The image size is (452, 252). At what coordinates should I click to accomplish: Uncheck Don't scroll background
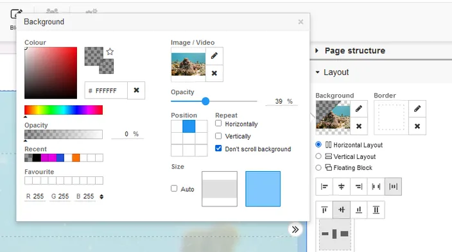coord(218,149)
